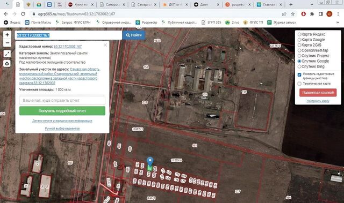The height and width of the screenshot is (203, 344).
Task: Reload the current page
Action: click(23, 14)
